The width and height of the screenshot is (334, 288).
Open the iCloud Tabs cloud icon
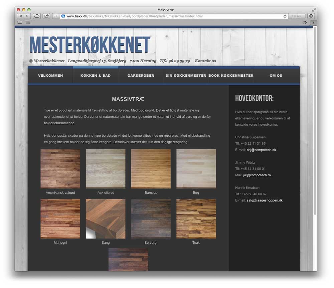37,16
